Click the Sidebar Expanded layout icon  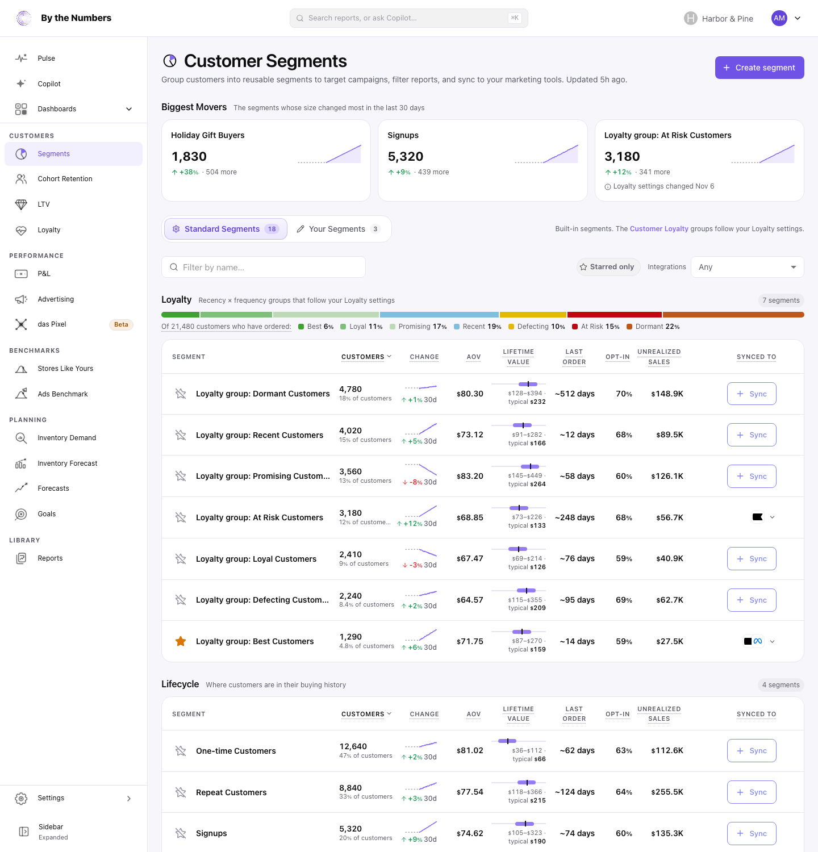(x=24, y=832)
